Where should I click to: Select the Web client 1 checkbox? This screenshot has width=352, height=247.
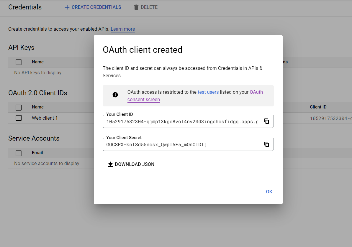(19, 118)
